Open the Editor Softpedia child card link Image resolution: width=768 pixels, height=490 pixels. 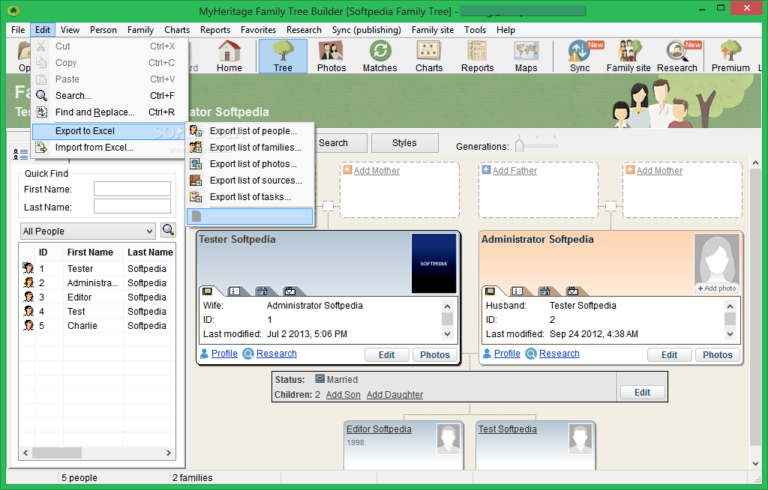tap(379, 429)
